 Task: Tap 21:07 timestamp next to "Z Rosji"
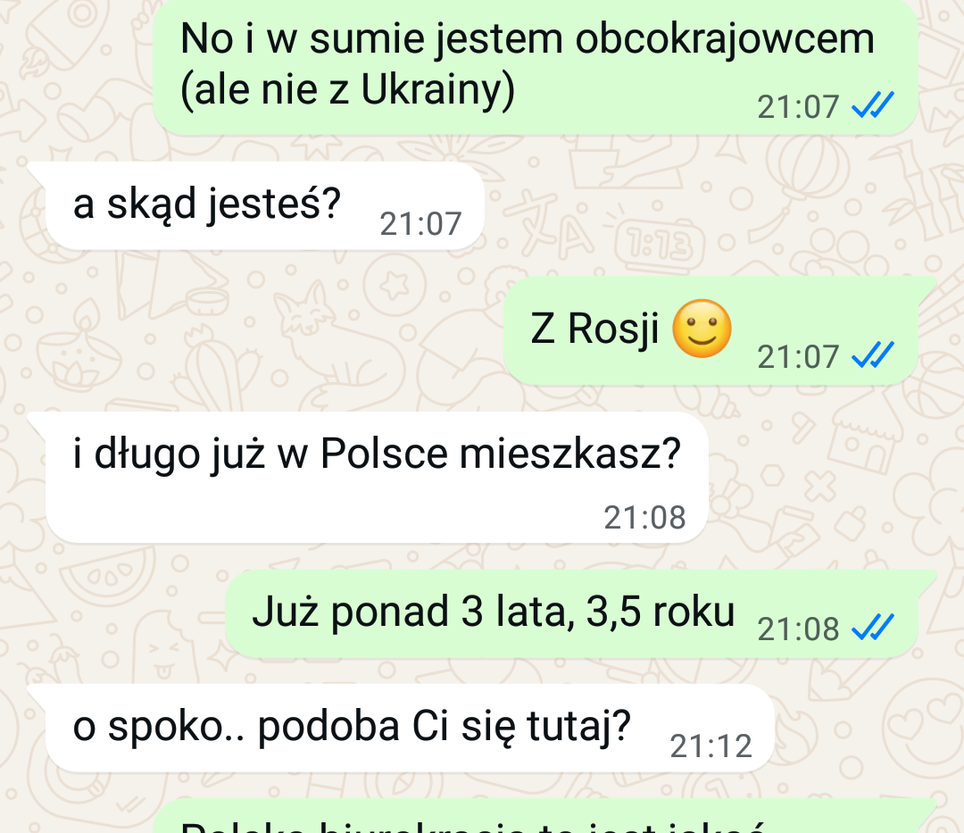coord(797,356)
